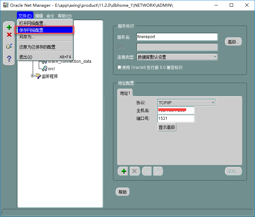255x217 pixels.
Task: Open the 帮助(H) menu
Action: (x=64, y=16)
